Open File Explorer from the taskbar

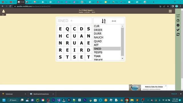(x=132, y=100)
